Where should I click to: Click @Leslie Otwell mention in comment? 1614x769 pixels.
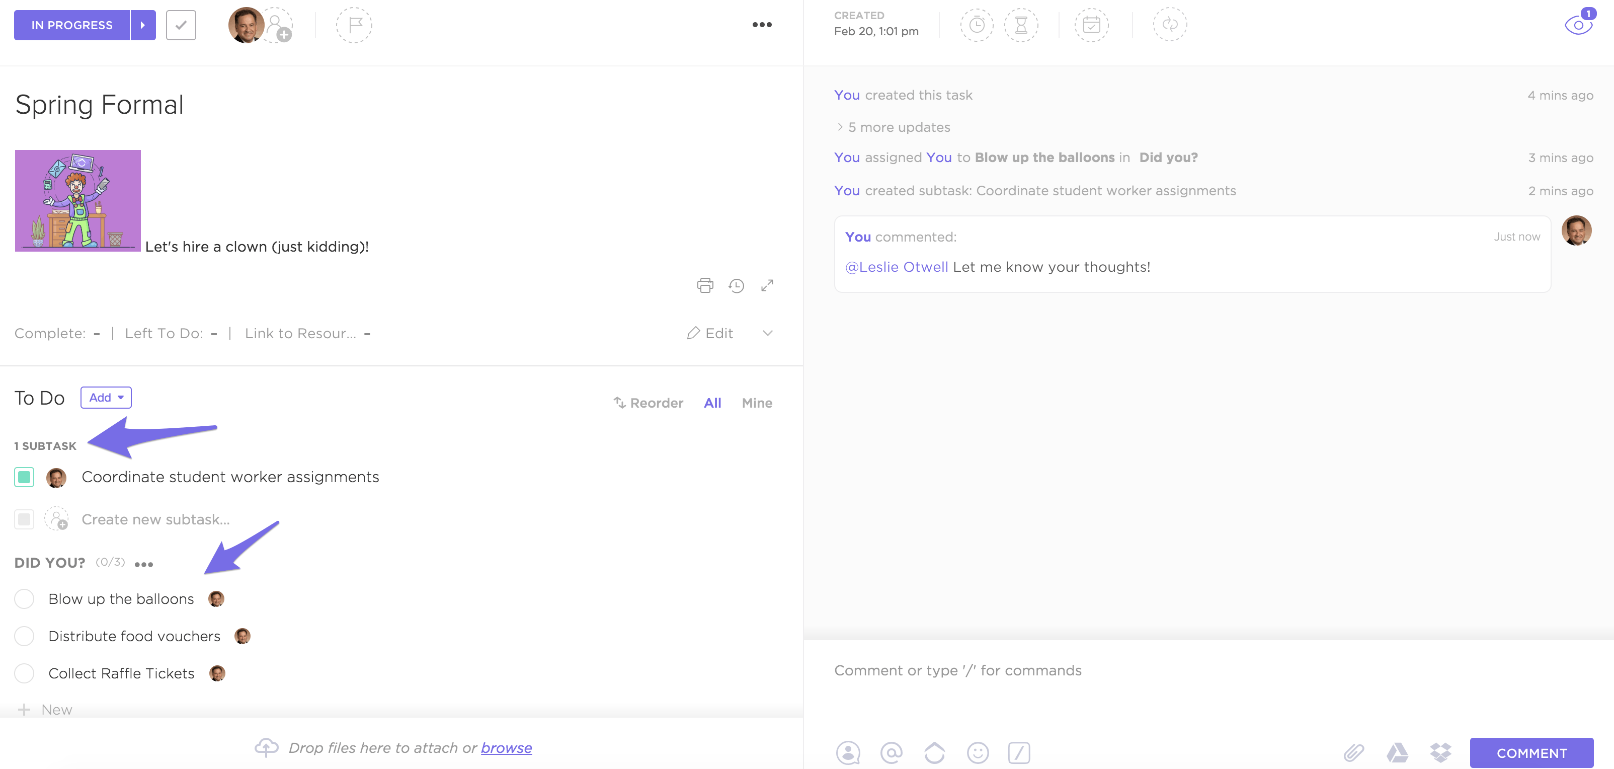(897, 267)
